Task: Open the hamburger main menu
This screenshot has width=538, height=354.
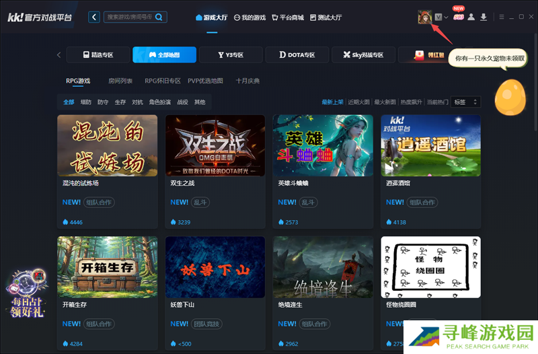Action: 502,17
